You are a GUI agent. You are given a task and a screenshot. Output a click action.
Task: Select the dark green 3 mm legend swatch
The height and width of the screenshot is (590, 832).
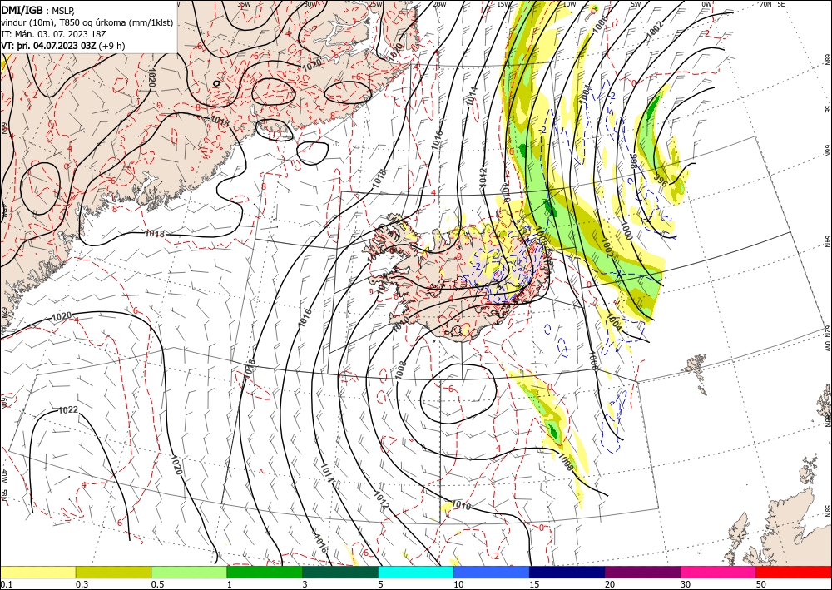click(x=340, y=572)
